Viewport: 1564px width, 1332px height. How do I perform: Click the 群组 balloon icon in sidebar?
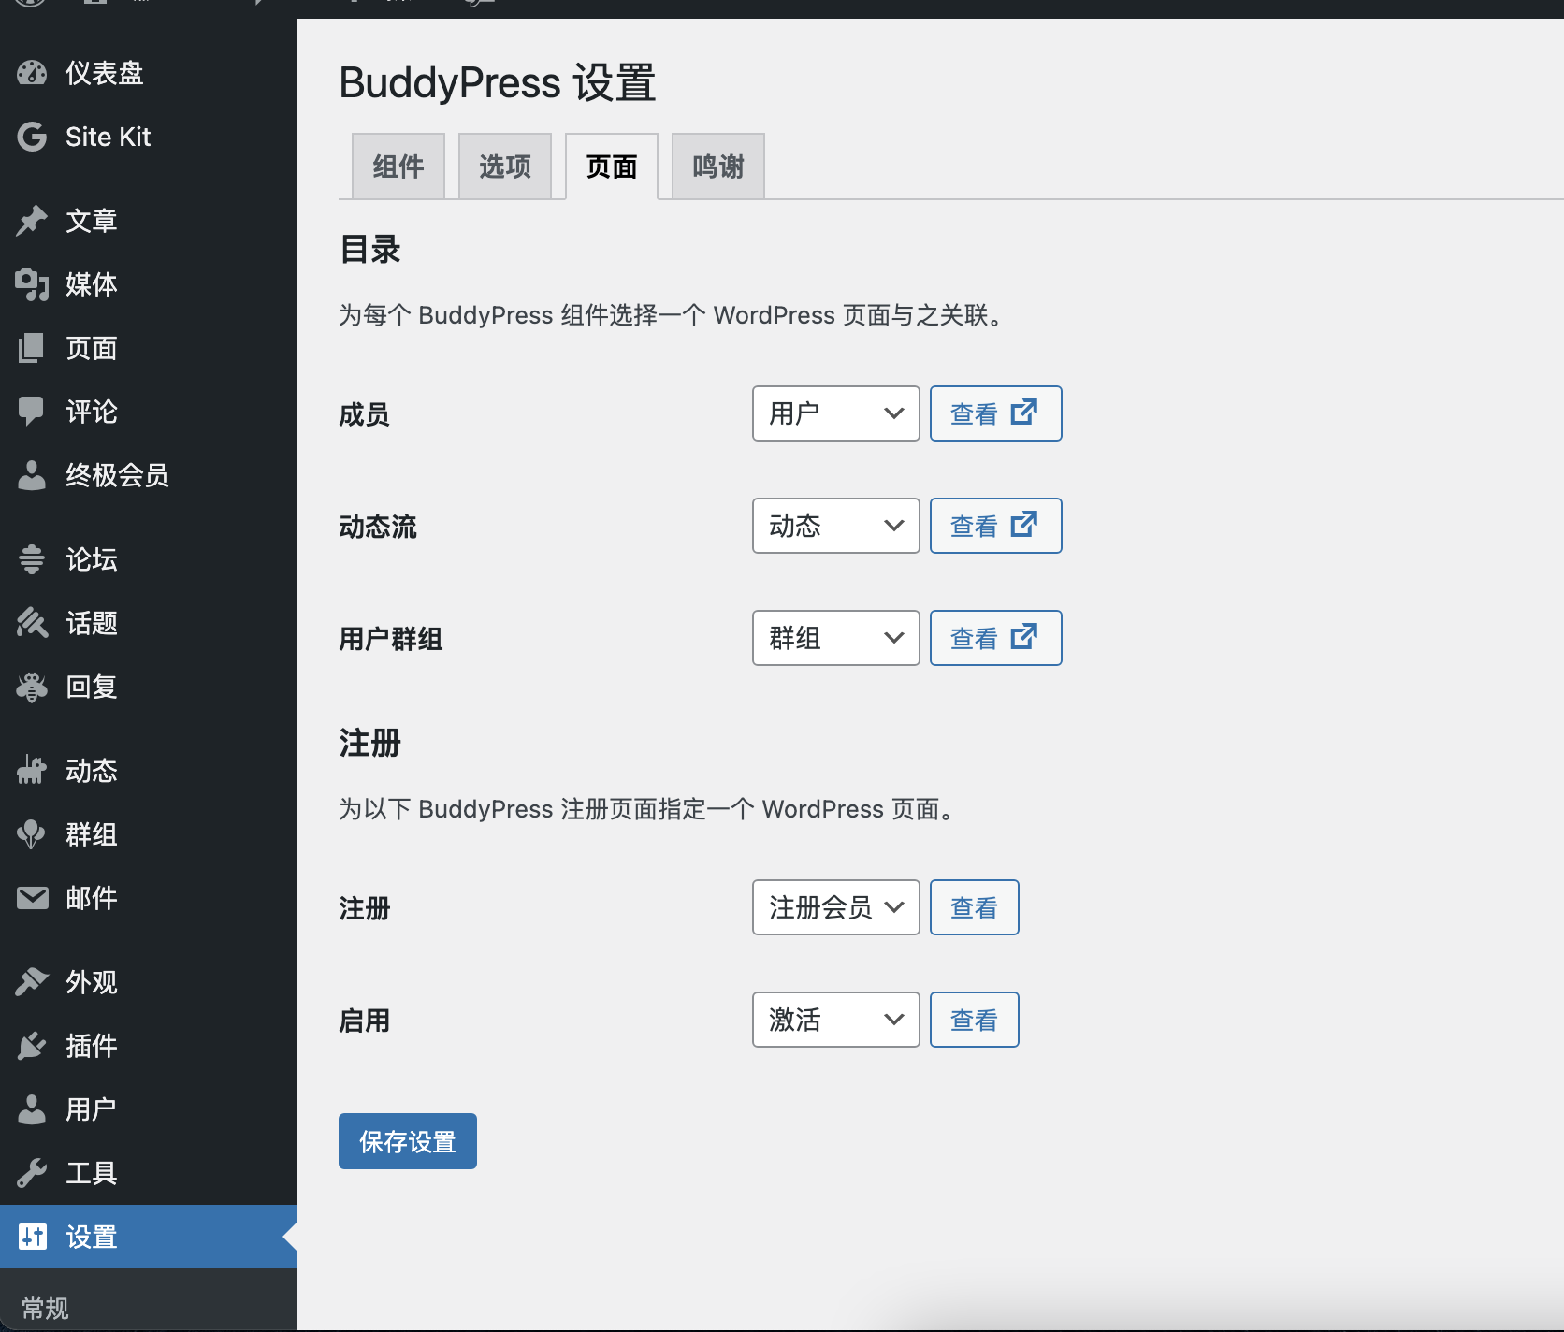[x=32, y=834]
